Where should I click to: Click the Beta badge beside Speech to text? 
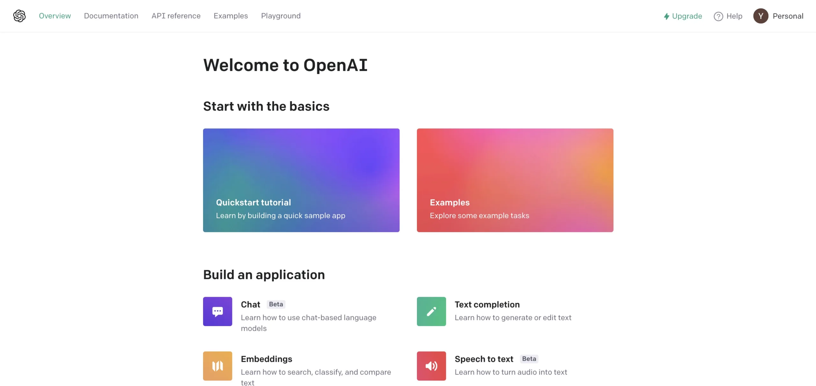[529, 359]
